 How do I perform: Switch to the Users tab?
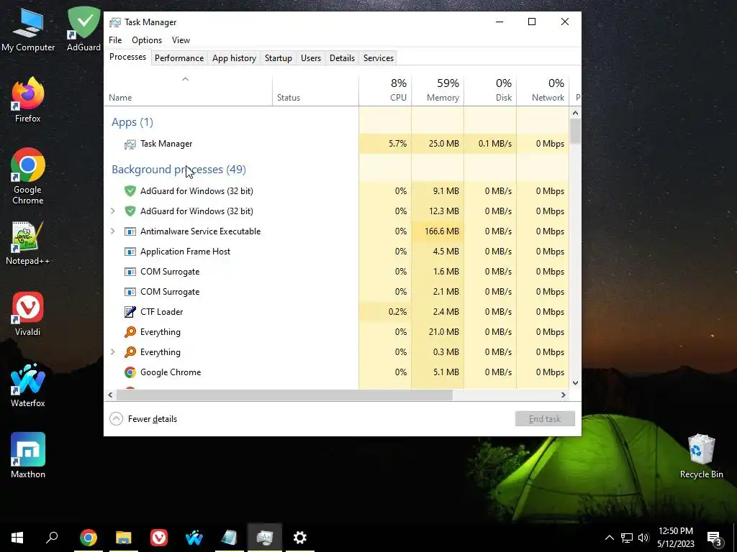point(311,58)
